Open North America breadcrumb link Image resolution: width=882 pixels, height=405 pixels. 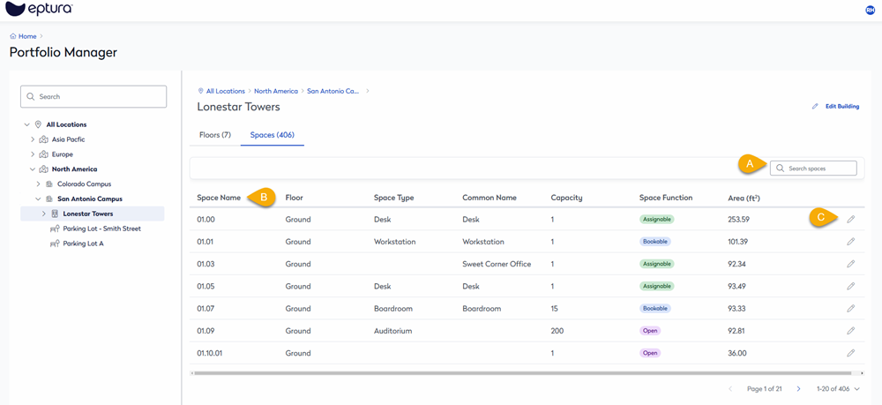(x=275, y=91)
